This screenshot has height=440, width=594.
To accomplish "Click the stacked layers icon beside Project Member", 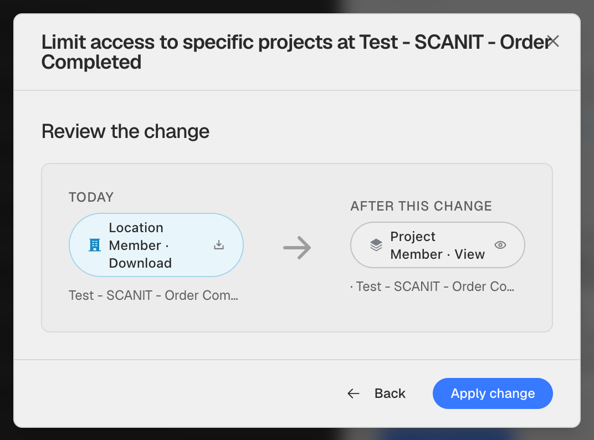I will [376, 245].
